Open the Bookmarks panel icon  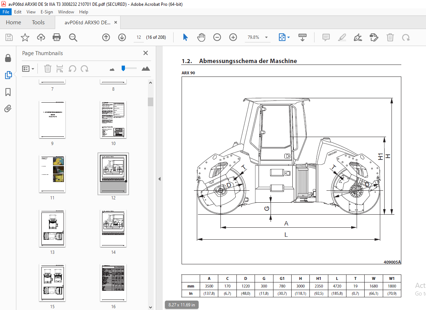(8, 92)
